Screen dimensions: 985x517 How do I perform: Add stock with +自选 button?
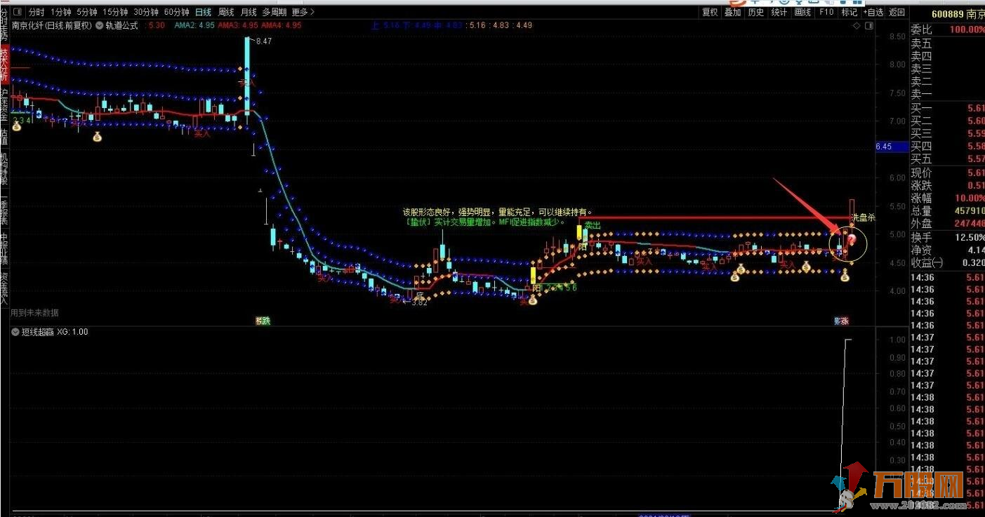click(x=873, y=12)
